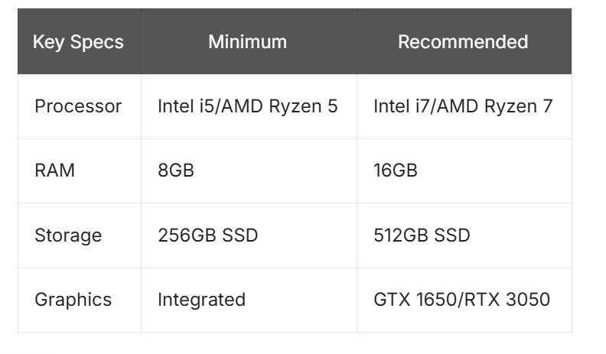
Task: Select the Processor row label
Action: click(x=78, y=106)
